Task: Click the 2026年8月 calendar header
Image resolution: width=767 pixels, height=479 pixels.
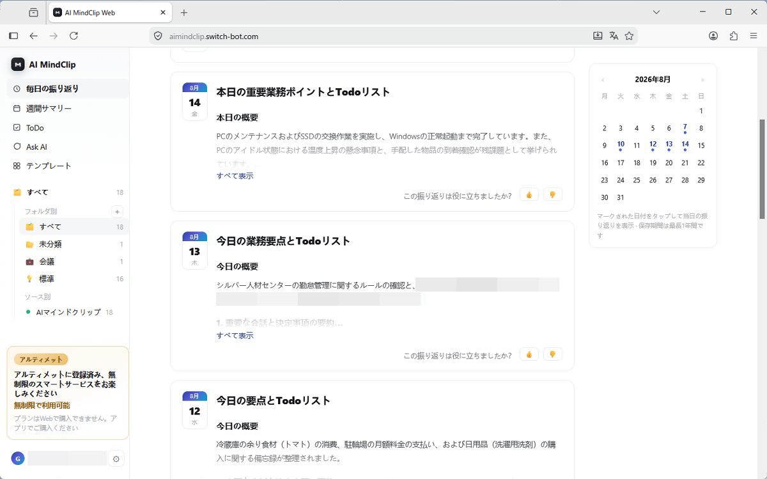Action: click(653, 79)
